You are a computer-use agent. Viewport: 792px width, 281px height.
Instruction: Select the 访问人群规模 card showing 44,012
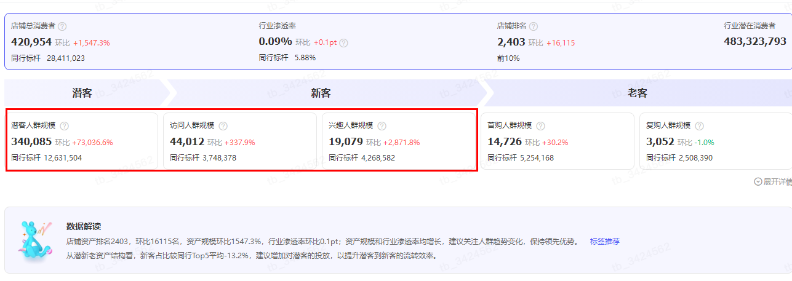240,141
